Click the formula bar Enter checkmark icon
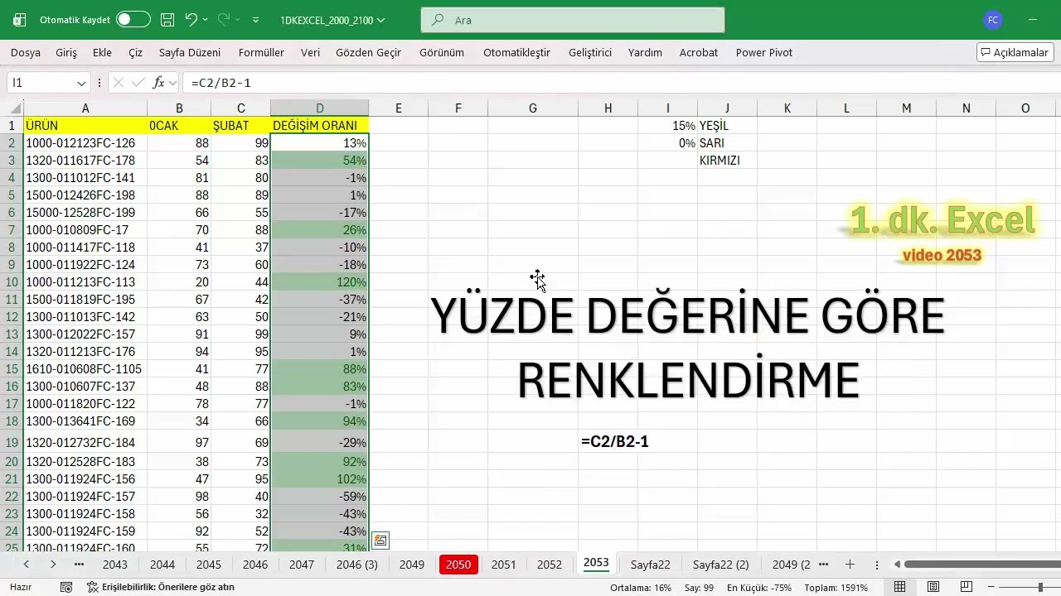Viewport: 1061px width, 596px height. pyautogui.click(x=138, y=83)
